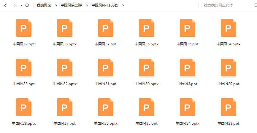Select file icon 中国风25.ppt

(147, 107)
